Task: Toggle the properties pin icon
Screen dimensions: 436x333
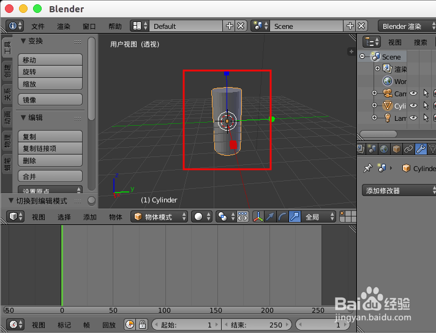Action: 368,168
